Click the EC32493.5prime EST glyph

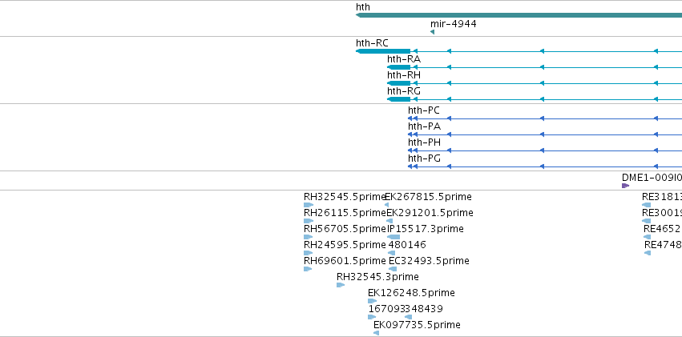tap(393, 269)
